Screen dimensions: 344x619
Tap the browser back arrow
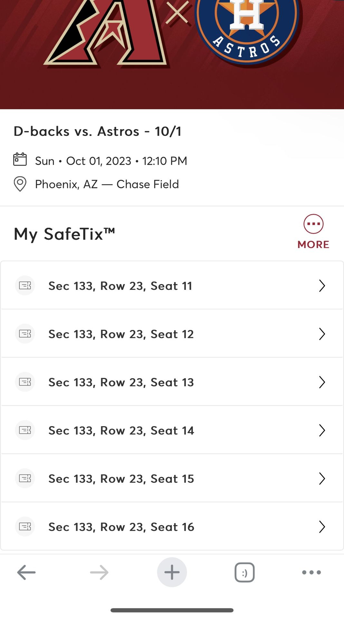pyautogui.click(x=26, y=573)
